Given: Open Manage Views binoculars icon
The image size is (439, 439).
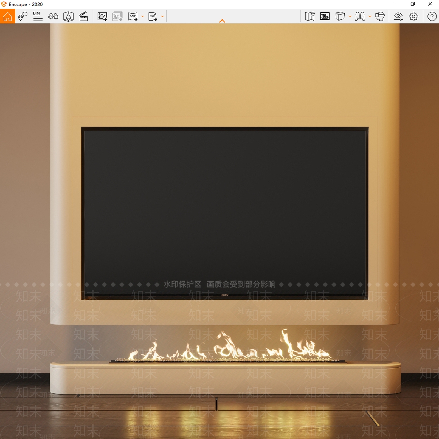Looking at the screenshot, I should point(53,16).
